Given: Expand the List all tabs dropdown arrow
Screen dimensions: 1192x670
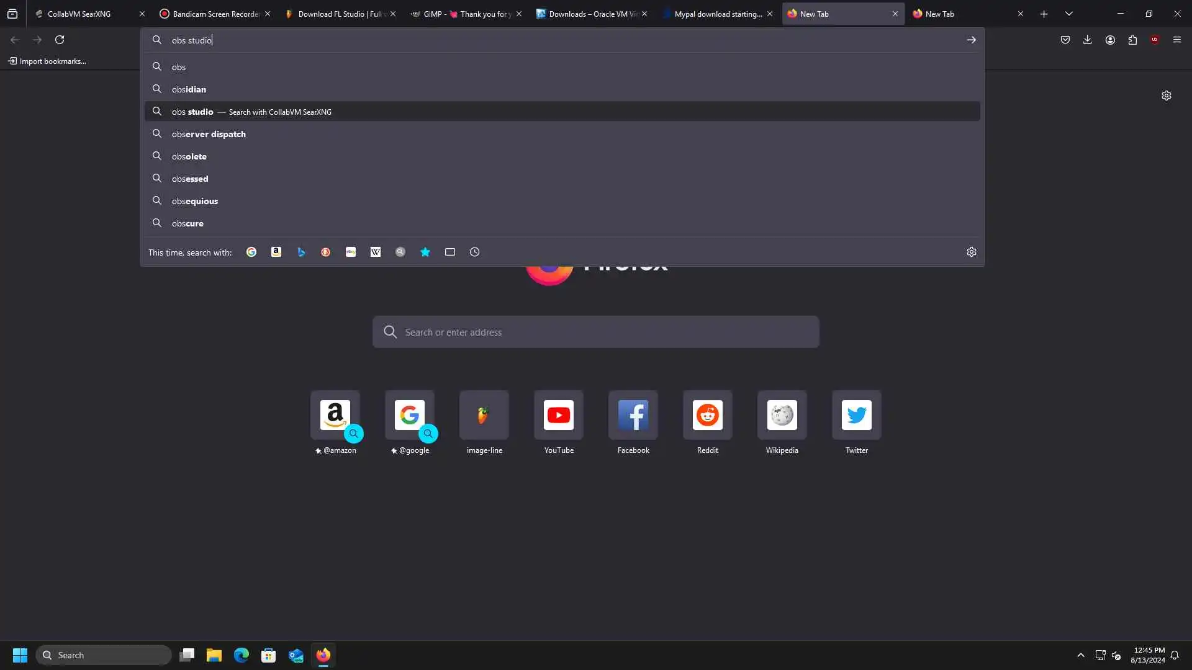Looking at the screenshot, I should 1069,14.
